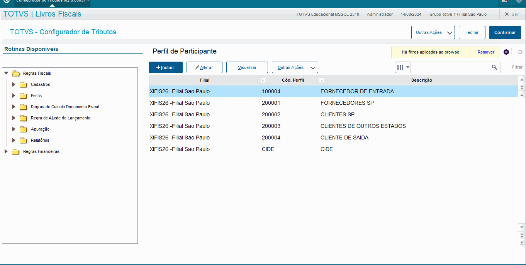
Task: Select row FORNECEDORES SP
Action: tap(333, 103)
